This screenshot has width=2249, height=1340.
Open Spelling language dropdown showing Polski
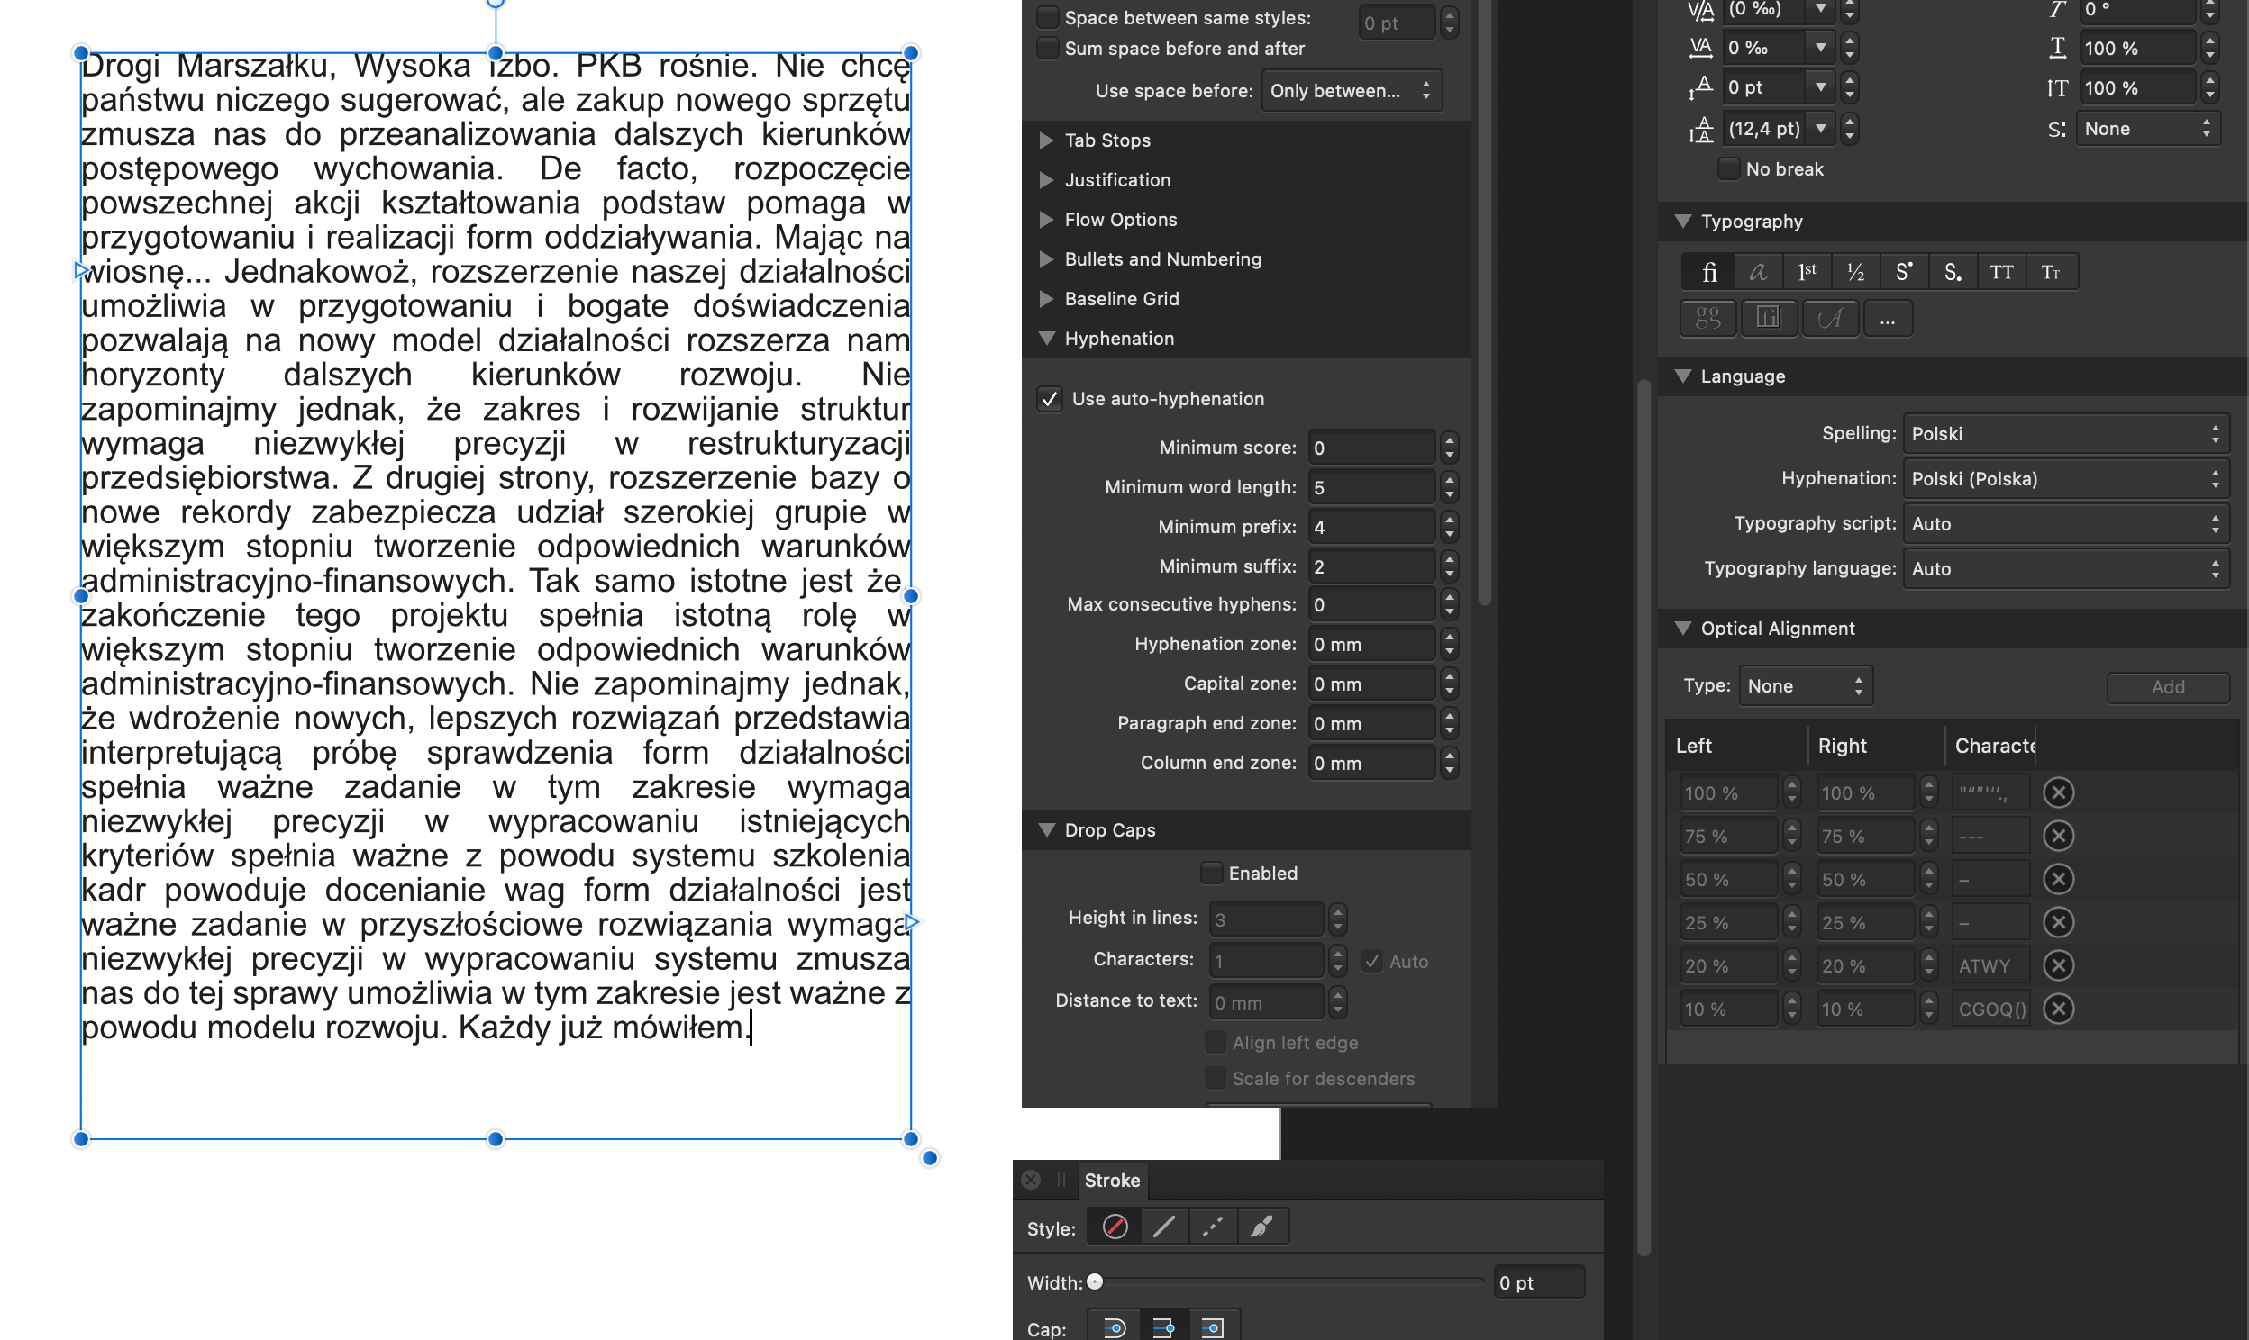(x=2065, y=433)
